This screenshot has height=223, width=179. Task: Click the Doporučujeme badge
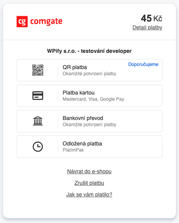(143, 64)
